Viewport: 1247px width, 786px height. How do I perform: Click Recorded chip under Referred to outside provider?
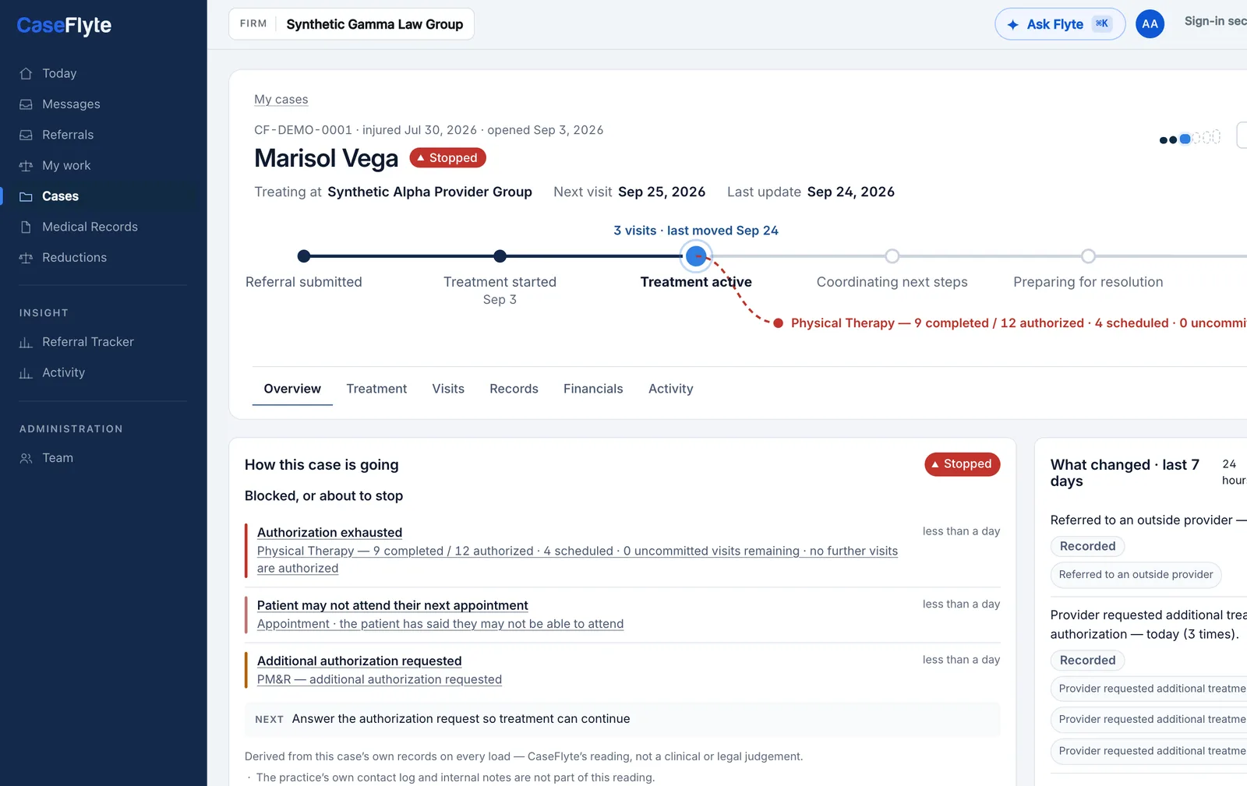[x=1087, y=546]
